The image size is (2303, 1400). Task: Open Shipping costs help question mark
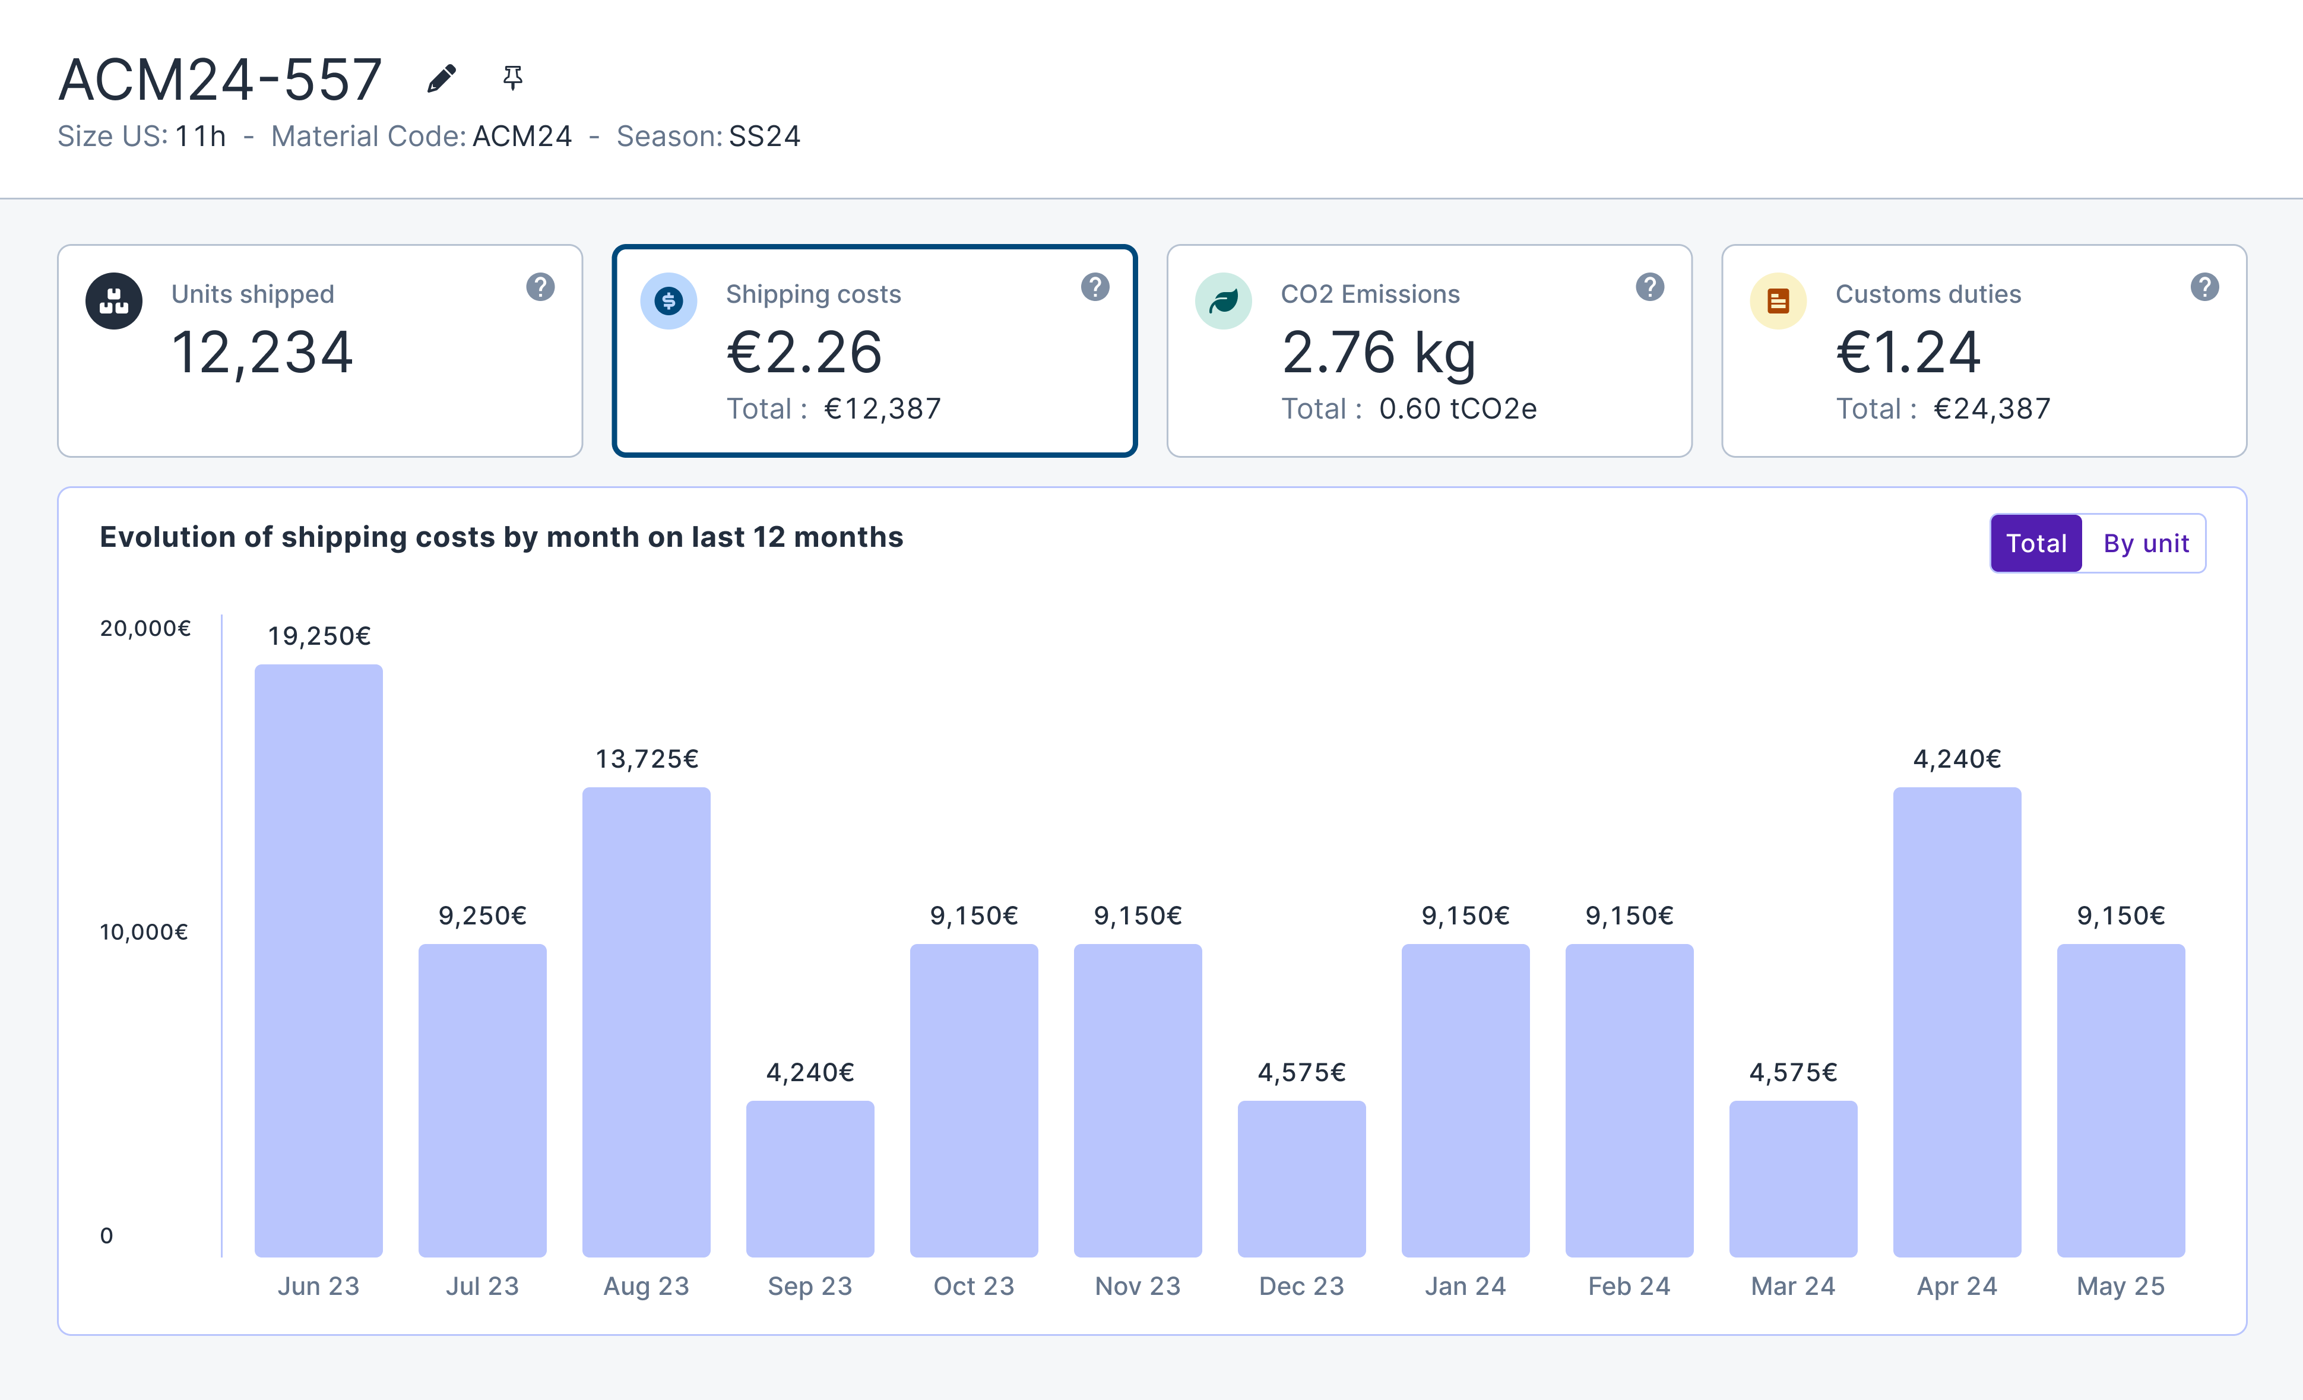point(1095,287)
